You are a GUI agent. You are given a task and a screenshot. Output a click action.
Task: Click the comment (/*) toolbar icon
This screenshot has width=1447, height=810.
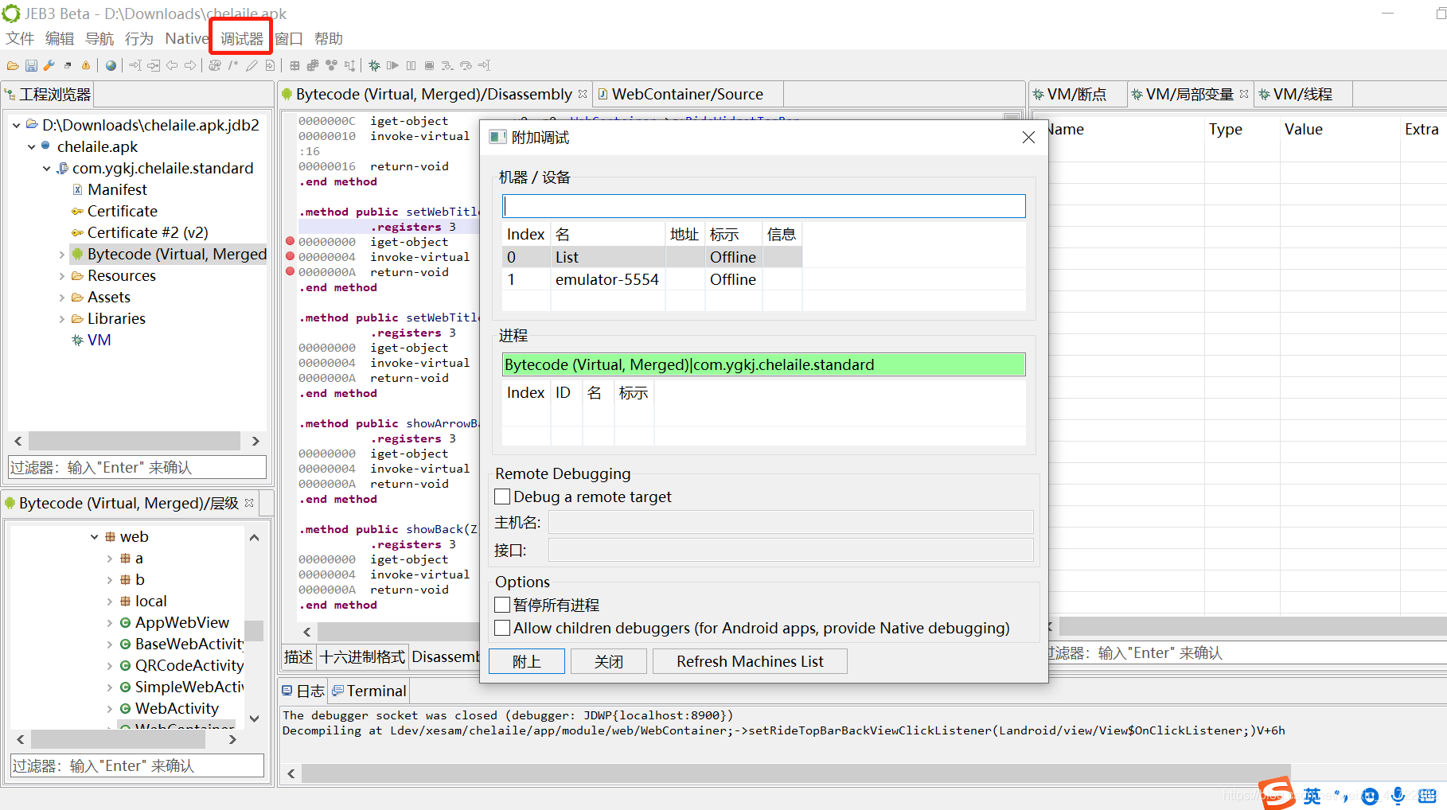tap(233, 65)
